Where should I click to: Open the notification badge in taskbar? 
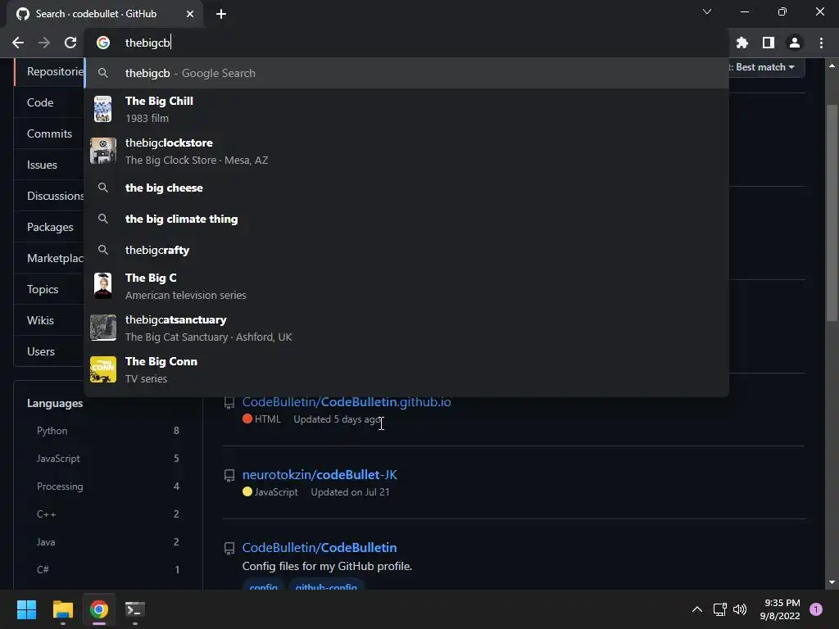pos(815,609)
